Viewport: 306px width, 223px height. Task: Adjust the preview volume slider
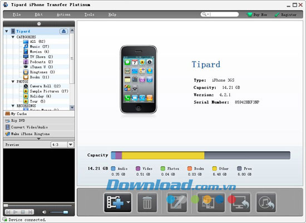(x=58, y=212)
